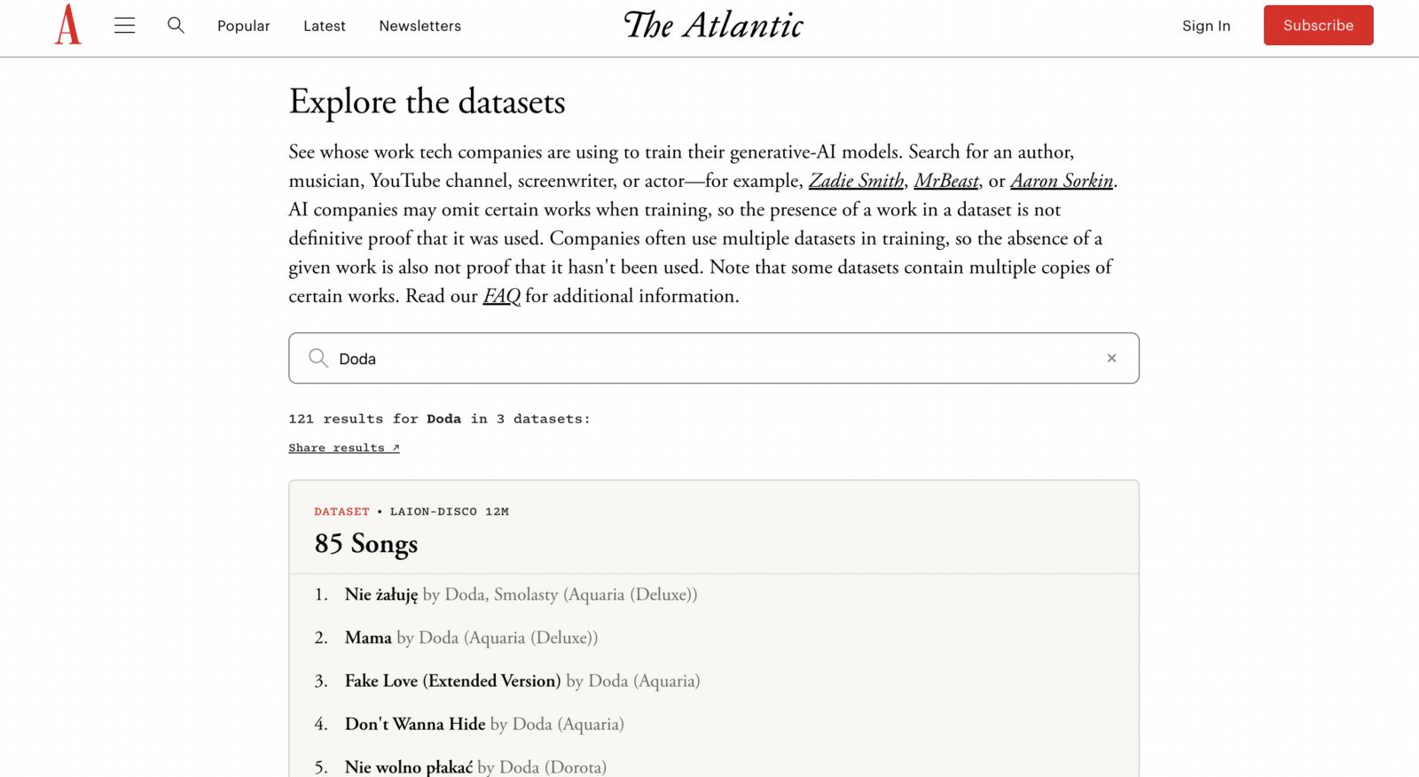Click Share results link
Screen dimensions: 1419x777
point(344,447)
